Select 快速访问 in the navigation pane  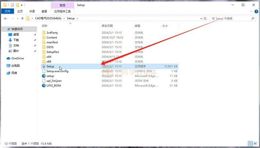point(19,29)
